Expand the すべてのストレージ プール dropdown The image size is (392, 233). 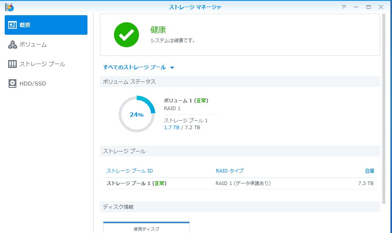tap(139, 67)
